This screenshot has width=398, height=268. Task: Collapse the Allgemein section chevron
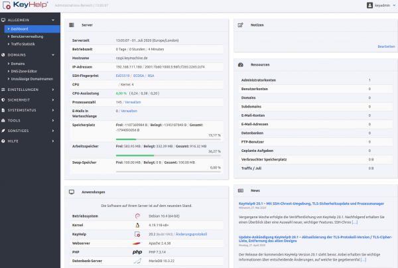coord(53,20)
